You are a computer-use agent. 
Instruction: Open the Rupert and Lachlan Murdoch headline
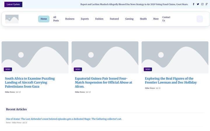[134, 4]
